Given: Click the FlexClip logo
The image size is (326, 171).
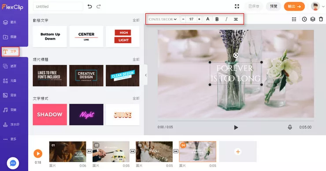Looking at the screenshot, I should [x=13, y=7].
